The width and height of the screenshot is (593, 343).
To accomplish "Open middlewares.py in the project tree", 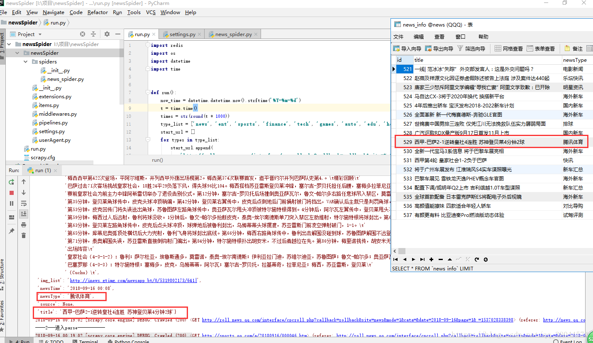I will coord(54,114).
